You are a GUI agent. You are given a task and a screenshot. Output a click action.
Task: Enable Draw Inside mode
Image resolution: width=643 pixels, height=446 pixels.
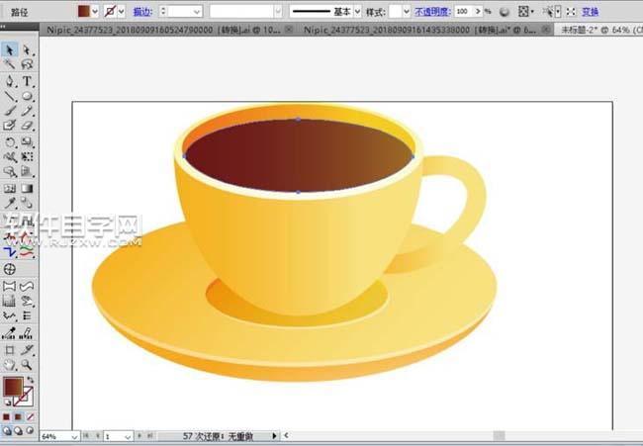click(30, 430)
